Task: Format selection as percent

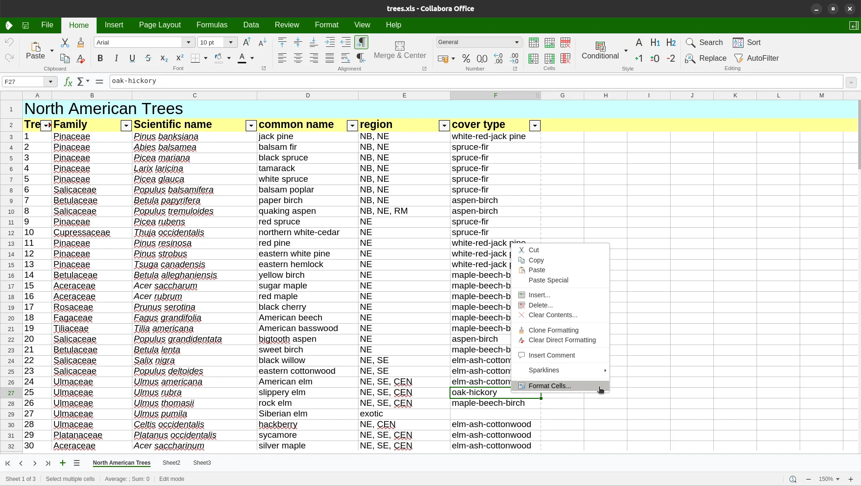Action: pos(466,58)
